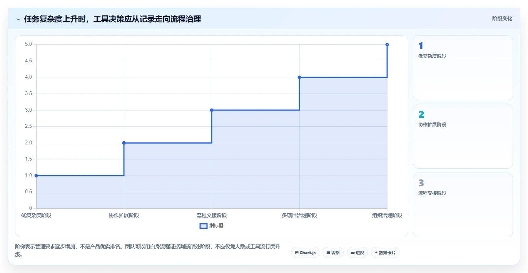Open the card numbered 2 协作扩展阶段
This screenshot has width=528, height=273.
click(x=463, y=136)
